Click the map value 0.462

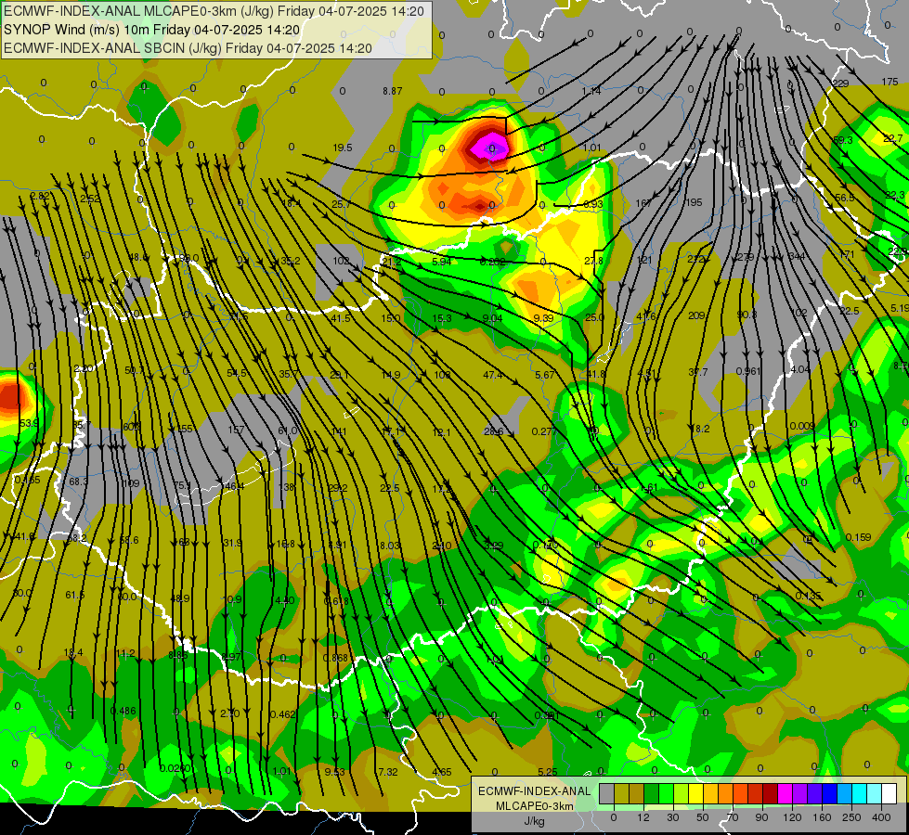click(x=283, y=714)
